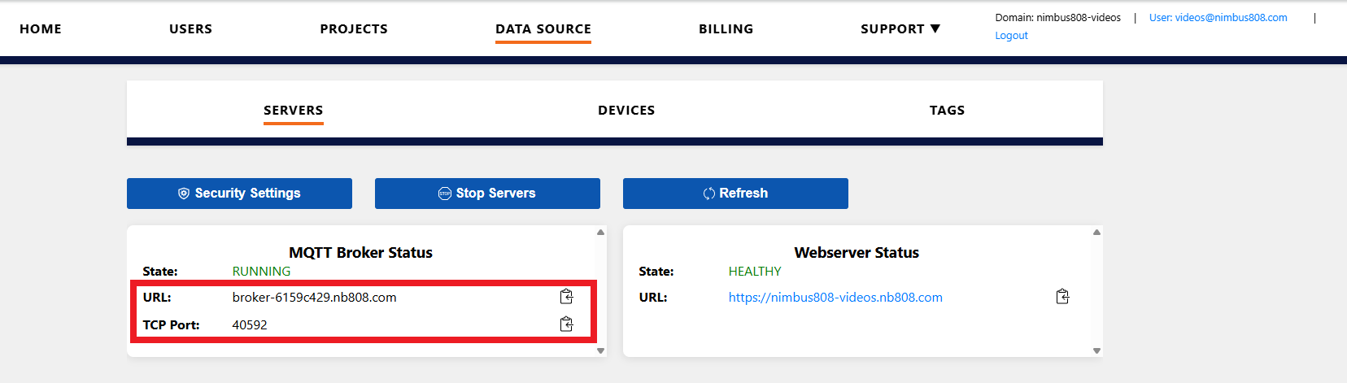Select DATA SOURCE in the top navigation
Screen dimensions: 1347x383
[543, 29]
